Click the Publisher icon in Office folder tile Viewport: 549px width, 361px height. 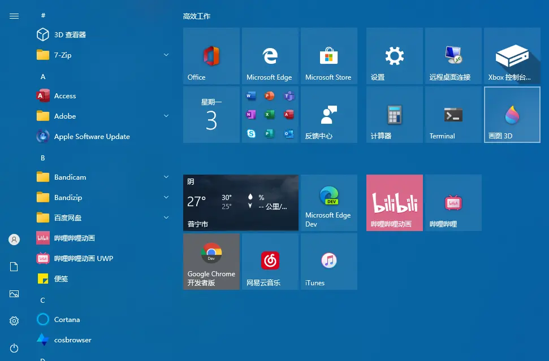click(270, 133)
